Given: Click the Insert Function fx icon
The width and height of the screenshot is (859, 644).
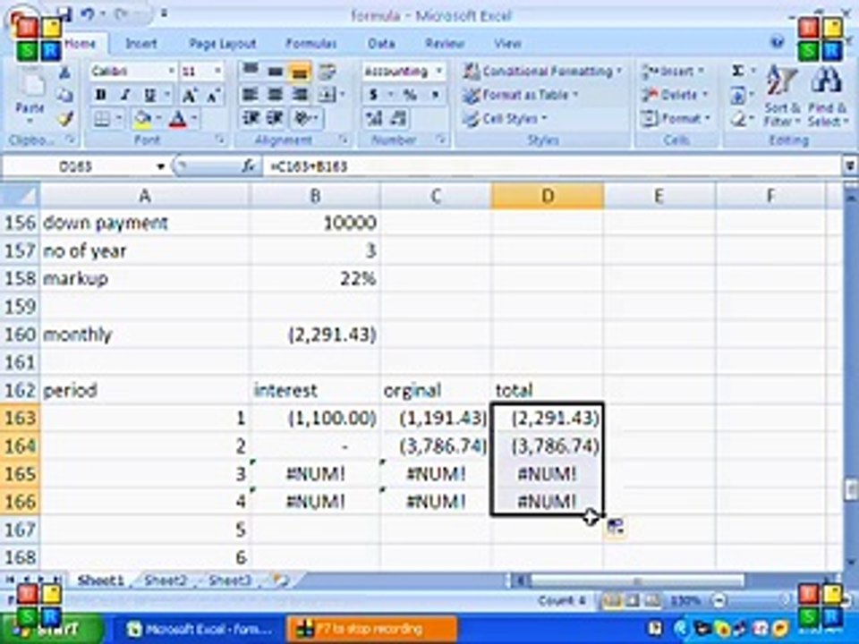Looking at the screenshot, I should click(248, 165).
